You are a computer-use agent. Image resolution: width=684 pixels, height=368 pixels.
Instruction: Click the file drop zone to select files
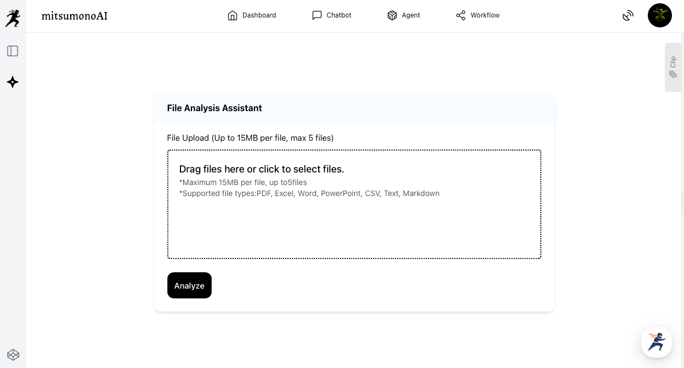[x=354, y=204]
